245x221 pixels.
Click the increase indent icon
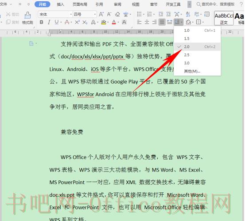pyautogui.click(x=168, y=14)
